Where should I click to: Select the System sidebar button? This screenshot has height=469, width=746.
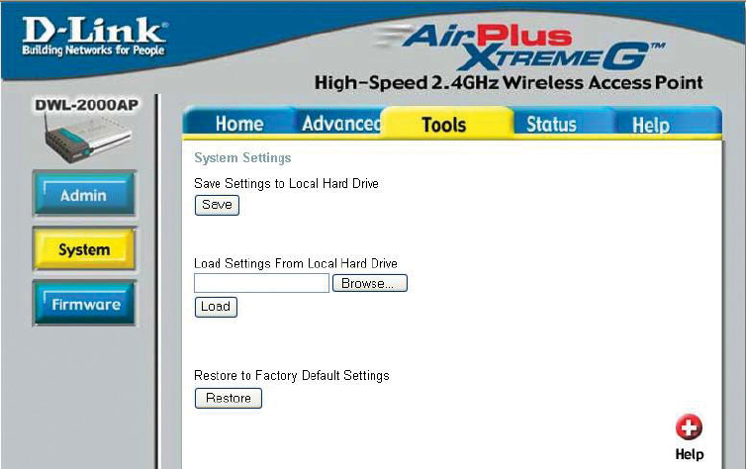point(84,248)
